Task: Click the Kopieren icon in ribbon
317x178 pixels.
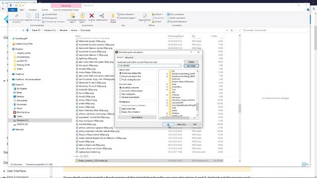Action: point(29,16)
